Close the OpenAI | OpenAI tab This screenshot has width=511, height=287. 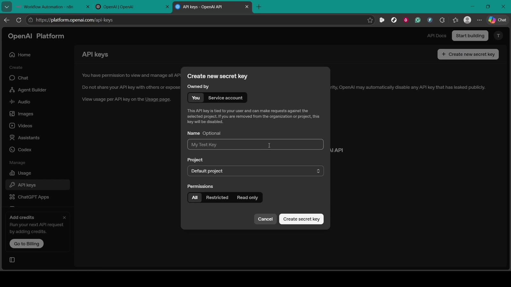click(x=167, y=7)
